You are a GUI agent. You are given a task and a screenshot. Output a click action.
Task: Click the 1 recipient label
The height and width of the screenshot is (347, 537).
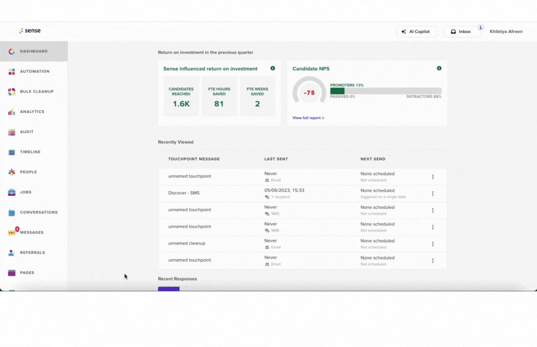coord(280,197)
